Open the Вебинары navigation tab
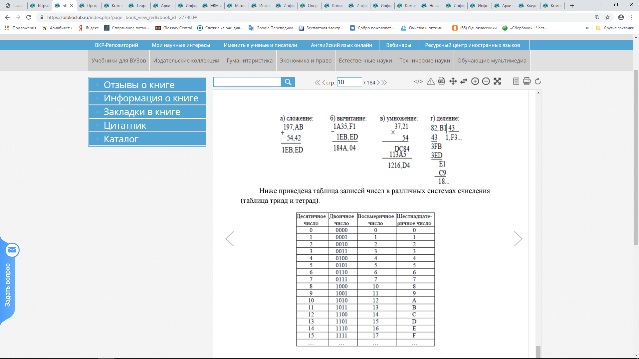The height and width of the screenshot is (359, 639). click(398, 45)
